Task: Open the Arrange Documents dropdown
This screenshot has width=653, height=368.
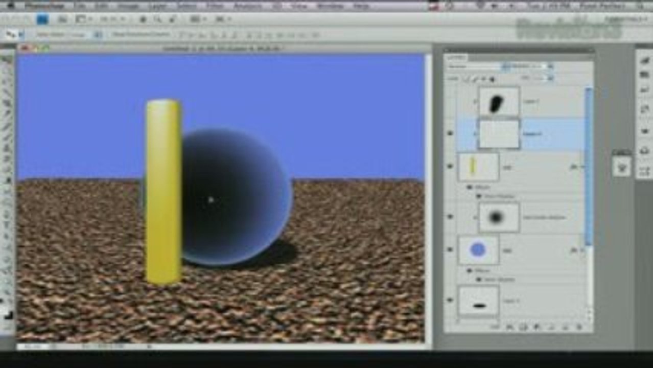Action: point(197,19)
